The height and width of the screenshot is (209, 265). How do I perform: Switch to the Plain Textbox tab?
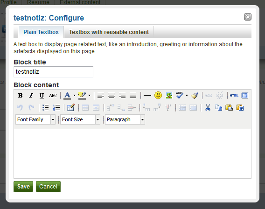click(x=41, y=32)
